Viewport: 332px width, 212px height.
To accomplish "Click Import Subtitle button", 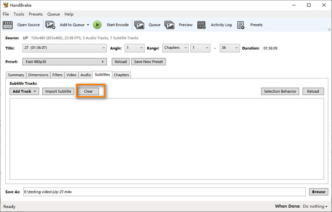I will click(58, 91).
